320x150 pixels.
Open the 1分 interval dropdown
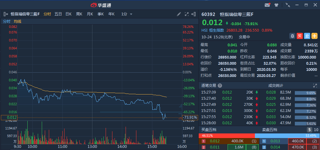click(x=127, y=14)
